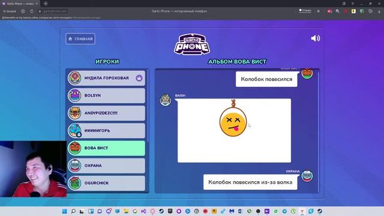Select player МУДИЛА ГОРОХОВАЯ in the list
The height and width of the screenshot is (216, 384).
pos(107,78)
